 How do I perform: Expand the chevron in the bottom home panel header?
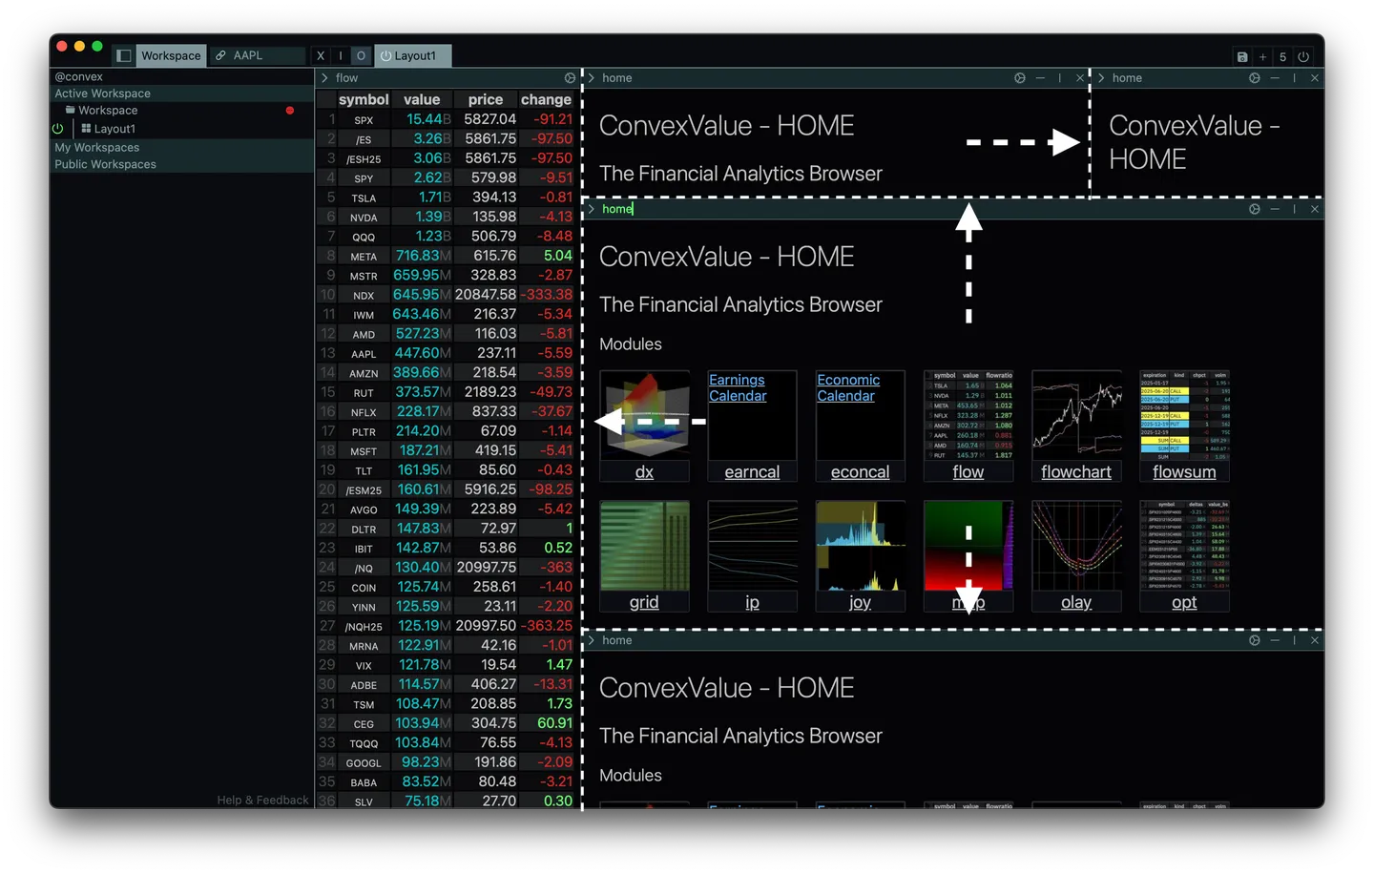tap(592, 640)
